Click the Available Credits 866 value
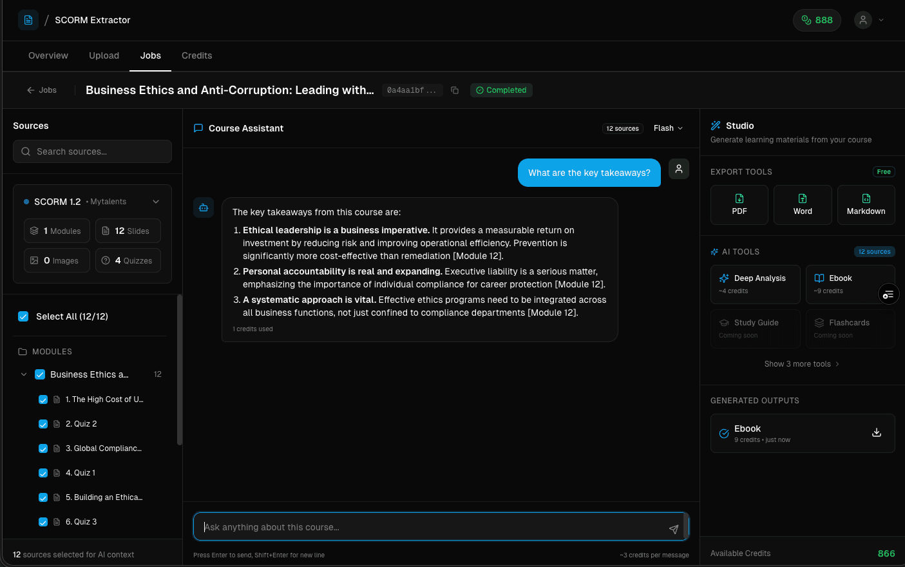Screen dimensions: 905x567 pos(886,553)
